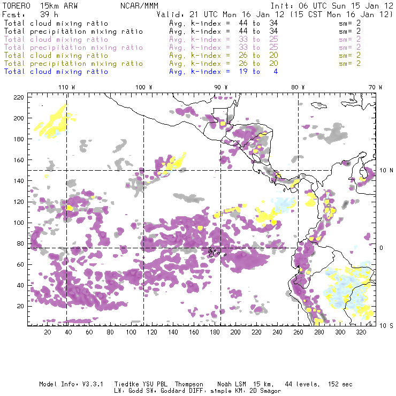Click the black Total precipitation mixing ratio legend entry
396x396 pixels.
pos(73,31)
